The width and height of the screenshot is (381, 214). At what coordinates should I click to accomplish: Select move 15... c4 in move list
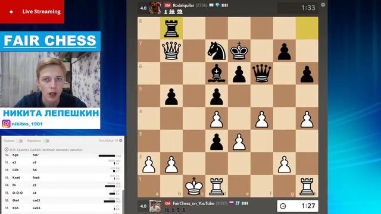click(35, 193)
